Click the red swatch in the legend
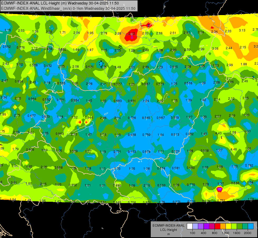Image resolution: width=258 pixels, height=238 pixels. point(217,226)
